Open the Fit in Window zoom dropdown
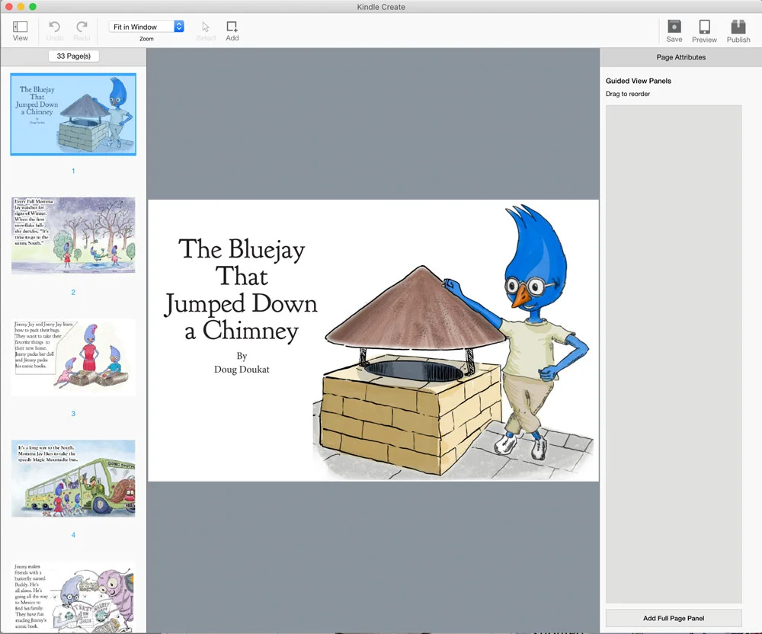 click(146, 27)
